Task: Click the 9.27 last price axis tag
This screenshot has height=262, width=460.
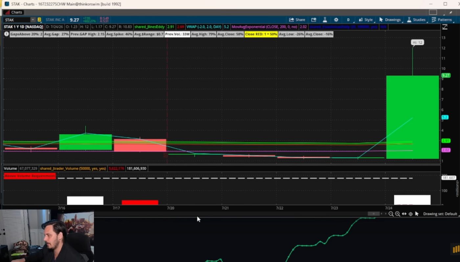Action: [446, 75]
